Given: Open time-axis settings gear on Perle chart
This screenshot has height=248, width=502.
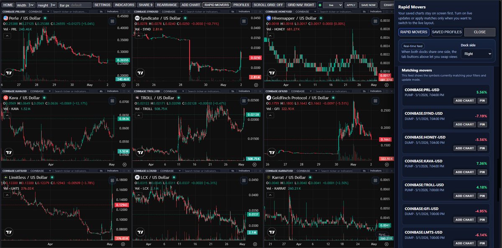Looking at the screenshot, I should click(x=123, y=85).
